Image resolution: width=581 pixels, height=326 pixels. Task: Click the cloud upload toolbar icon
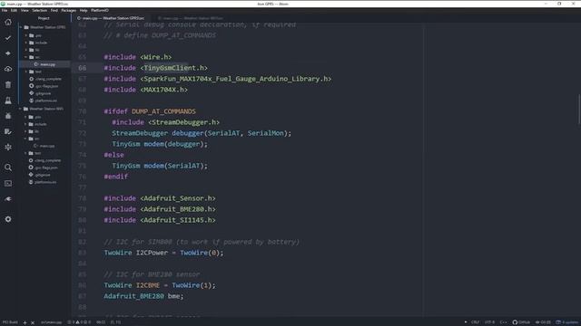8,69
